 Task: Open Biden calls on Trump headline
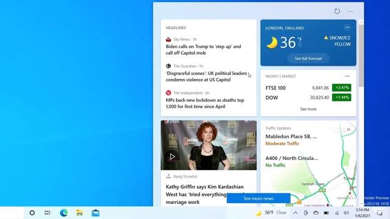204,50
